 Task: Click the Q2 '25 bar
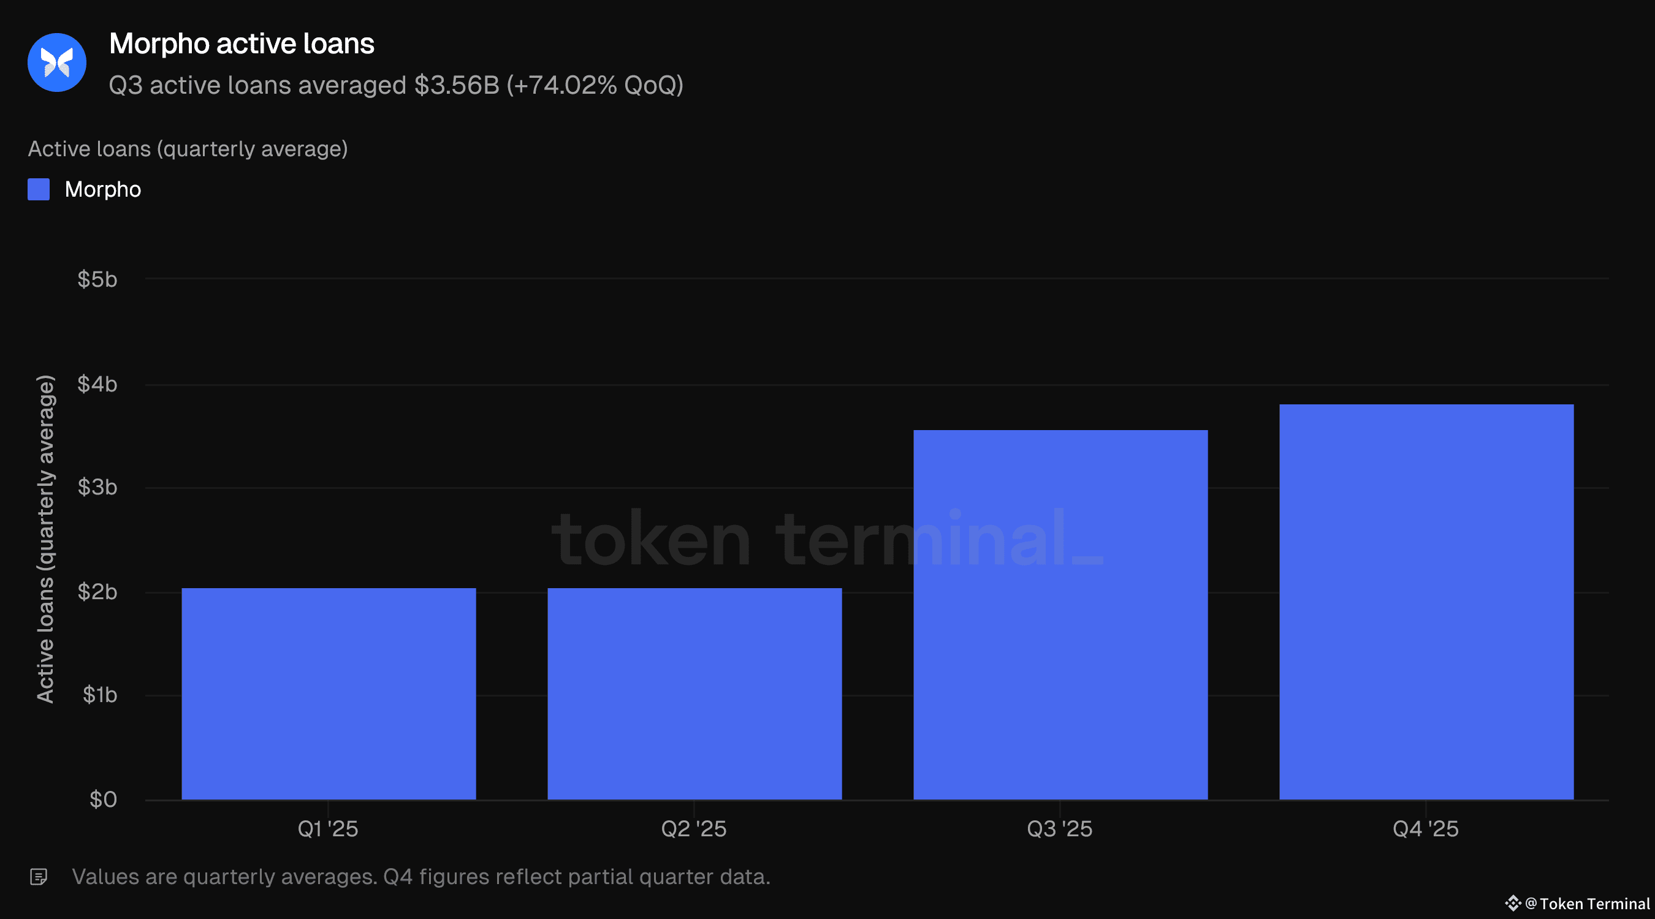(694, 694)
